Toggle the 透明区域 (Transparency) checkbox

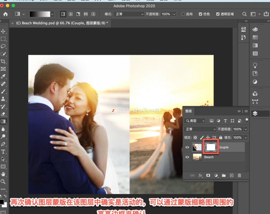[x=218, y=14]
